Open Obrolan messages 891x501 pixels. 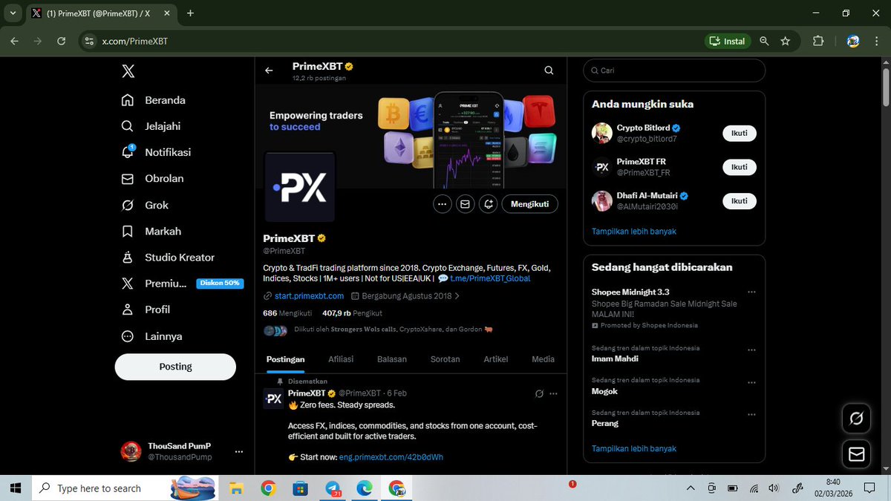pyautogui.click(x=152, y=179)
